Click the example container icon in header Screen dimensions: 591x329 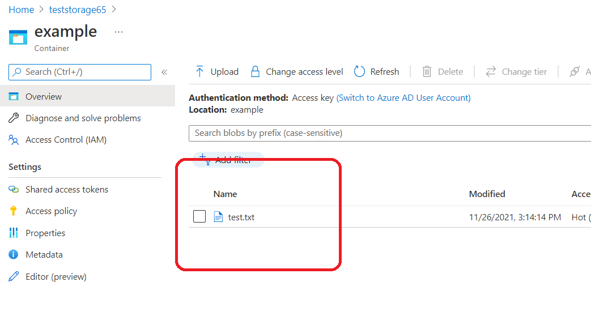pos(18,37)
